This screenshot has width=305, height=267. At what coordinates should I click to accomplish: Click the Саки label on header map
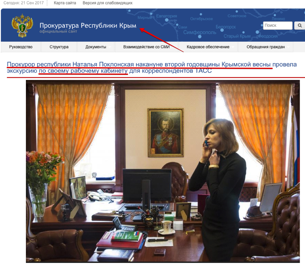pos(182,27)
